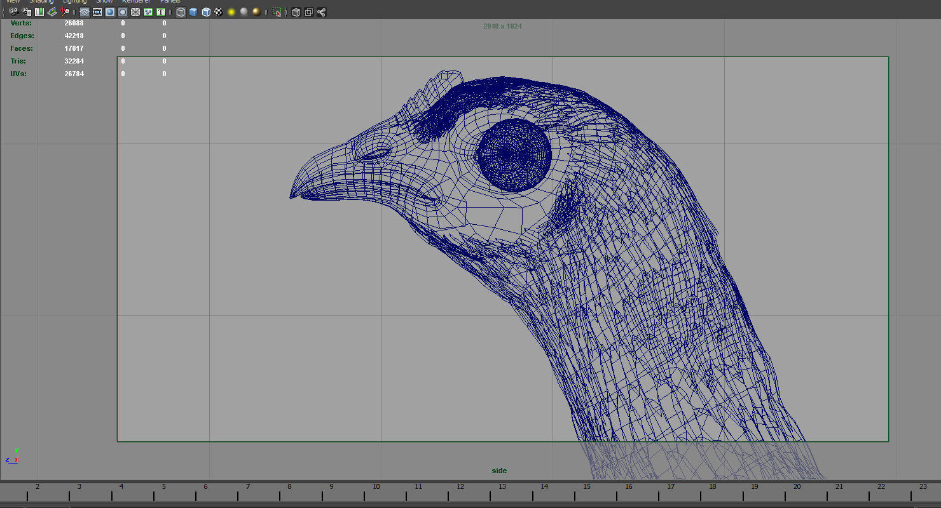Screen dimensions: 941x508
Task: Toggle the X-Ray Joints icon
Action: 322,12
